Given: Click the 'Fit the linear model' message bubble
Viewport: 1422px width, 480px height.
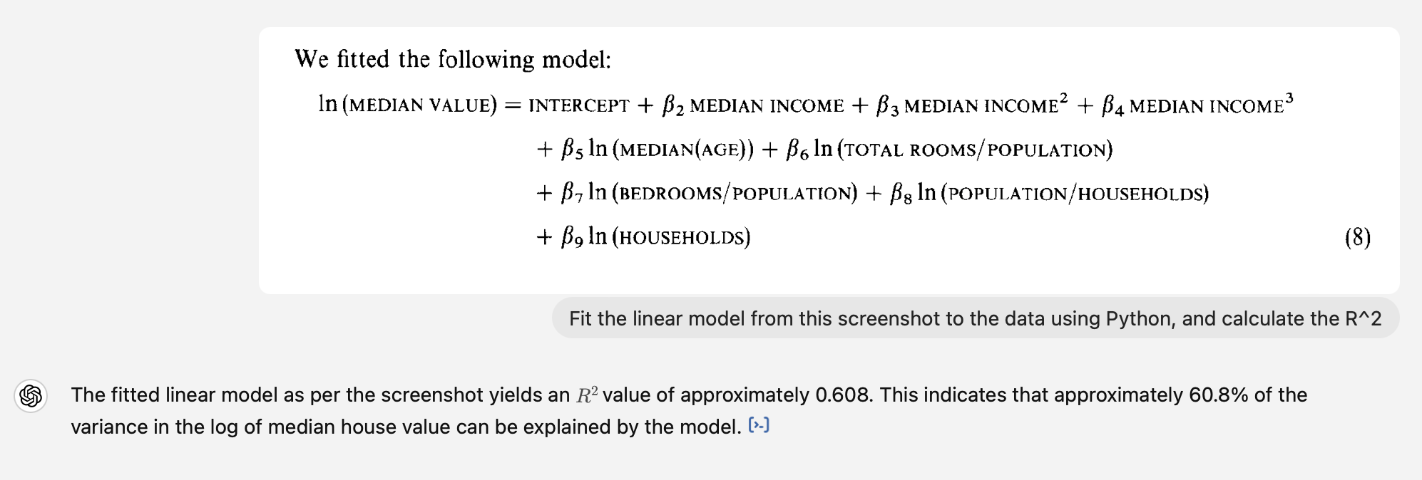Looking at the screenshot, I should tap(975, 318).
